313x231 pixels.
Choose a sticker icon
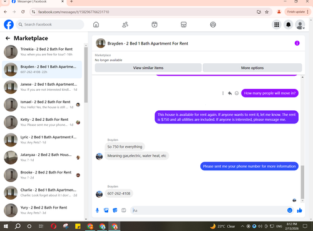click(x=115, y=210)
